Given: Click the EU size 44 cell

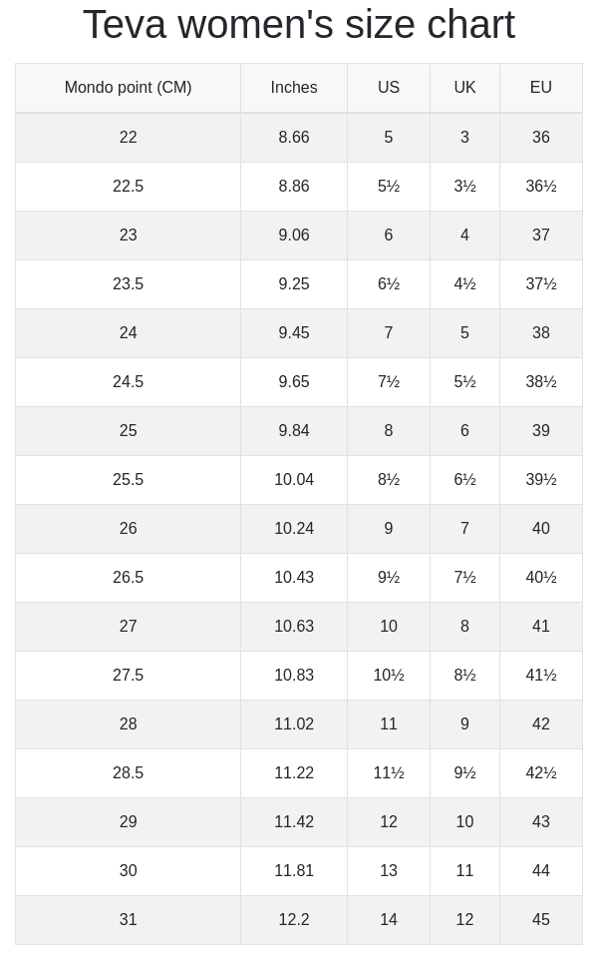Looking at the screenshot, I should click(541, 870).
